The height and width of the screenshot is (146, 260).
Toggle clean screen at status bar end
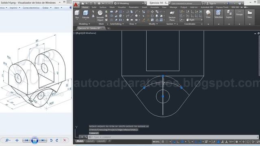(x=258, y=142)
